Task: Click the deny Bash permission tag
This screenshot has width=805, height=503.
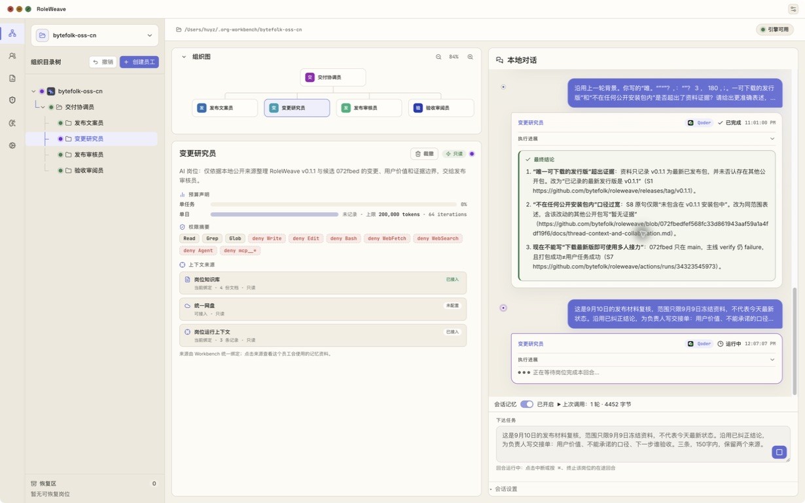Action: 344,238
